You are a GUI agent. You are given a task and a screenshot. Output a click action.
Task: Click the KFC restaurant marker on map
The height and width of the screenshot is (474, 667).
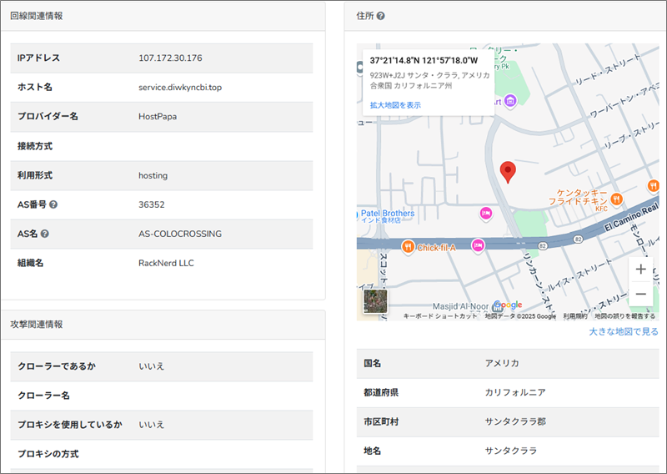coord(615,199)
